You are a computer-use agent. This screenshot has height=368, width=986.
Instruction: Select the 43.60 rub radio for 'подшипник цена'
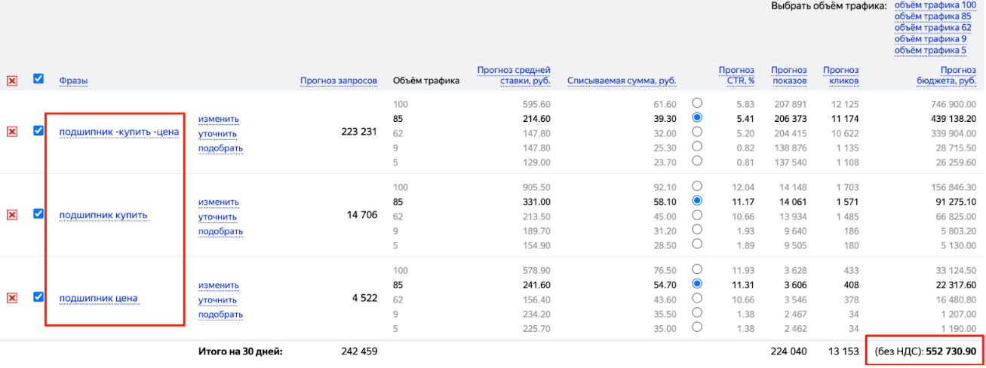point(697,298)
